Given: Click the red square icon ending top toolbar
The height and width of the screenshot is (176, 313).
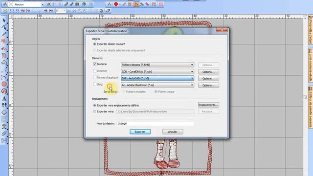Looking at the screenshot, I should tap(161, 4).
